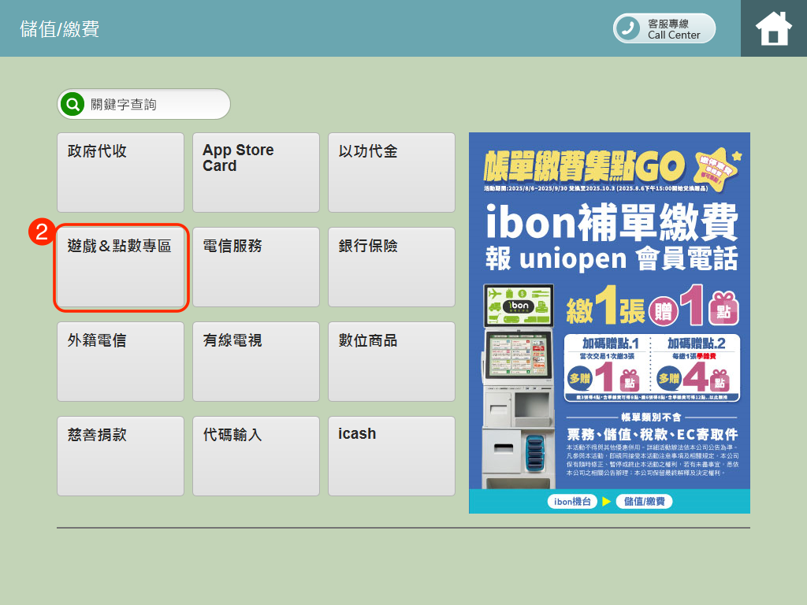The width and height of the screenshot is (807, 605).
Task: Choose 遊戲＆點數專區 tile
Action: pyautogui.click(x=121, y=267)
